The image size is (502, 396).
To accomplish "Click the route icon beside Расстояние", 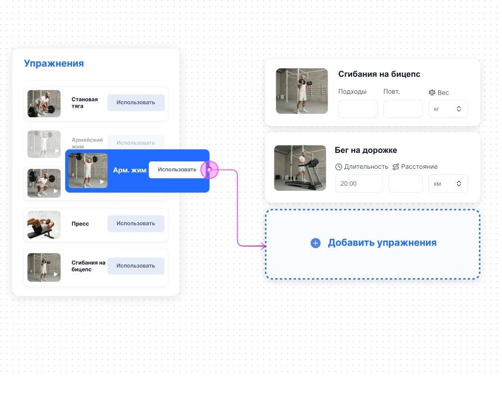I will (x=396, y=167).
